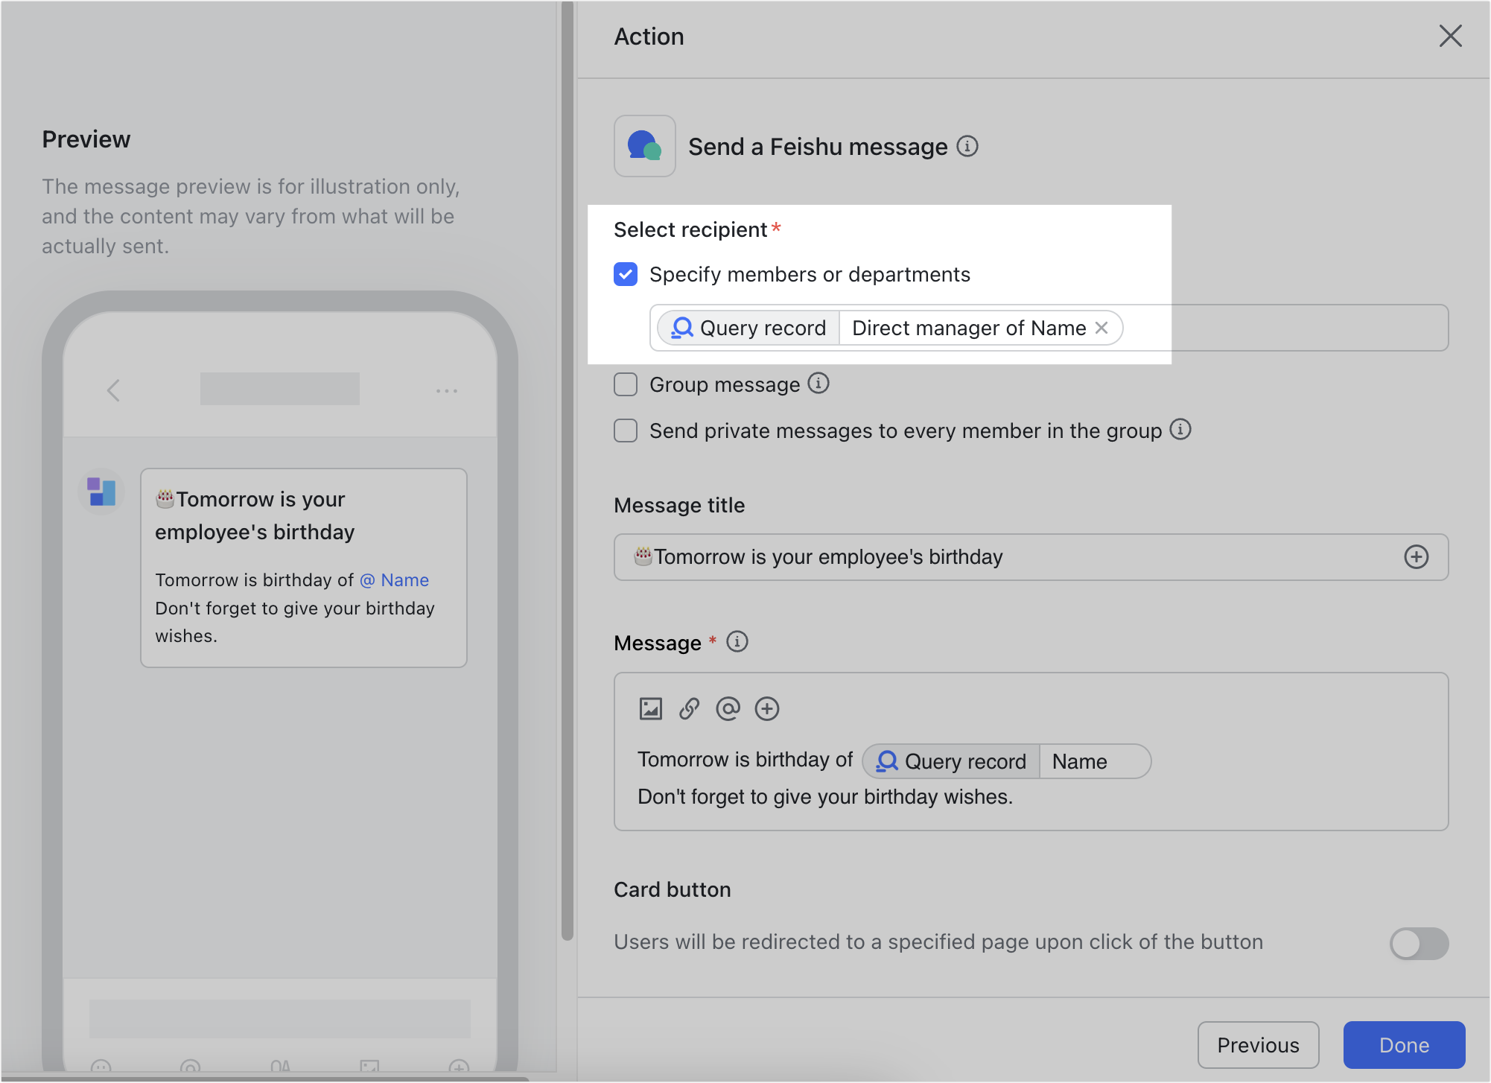Open the three-dots menu in phone preview
1491x1083 pixels.
point(447,390)
